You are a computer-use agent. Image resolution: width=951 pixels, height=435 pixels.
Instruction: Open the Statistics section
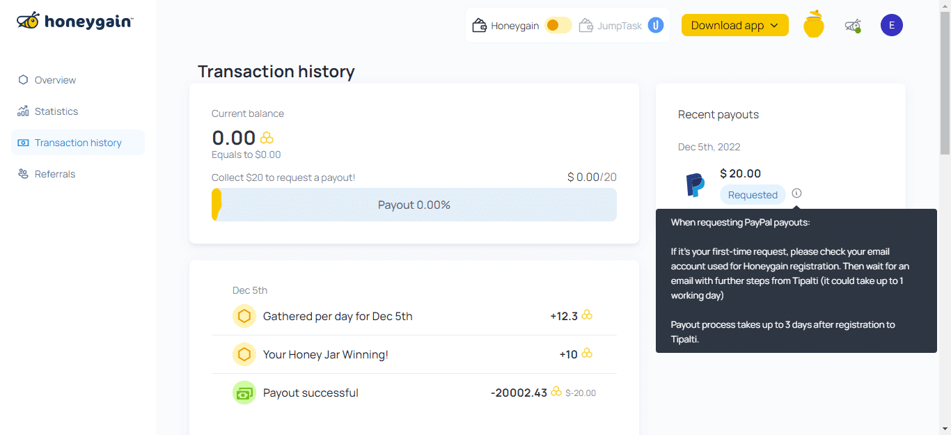(56, 111)
